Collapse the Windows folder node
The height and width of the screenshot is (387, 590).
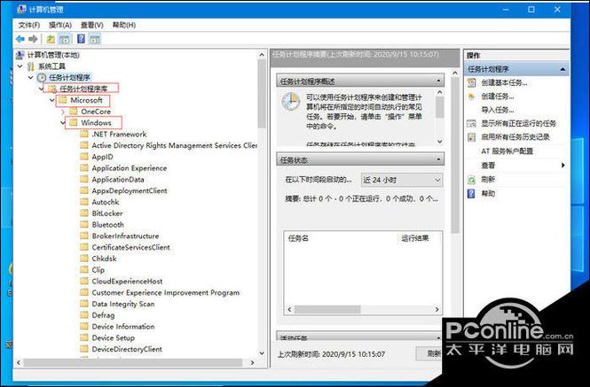click(63, 123)
